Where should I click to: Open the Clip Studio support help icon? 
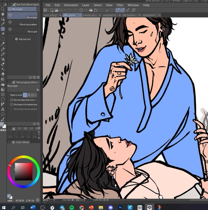tap(133, 10)
